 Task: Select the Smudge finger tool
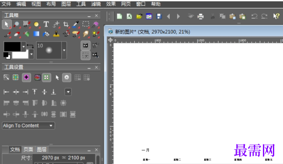point(86,34)
